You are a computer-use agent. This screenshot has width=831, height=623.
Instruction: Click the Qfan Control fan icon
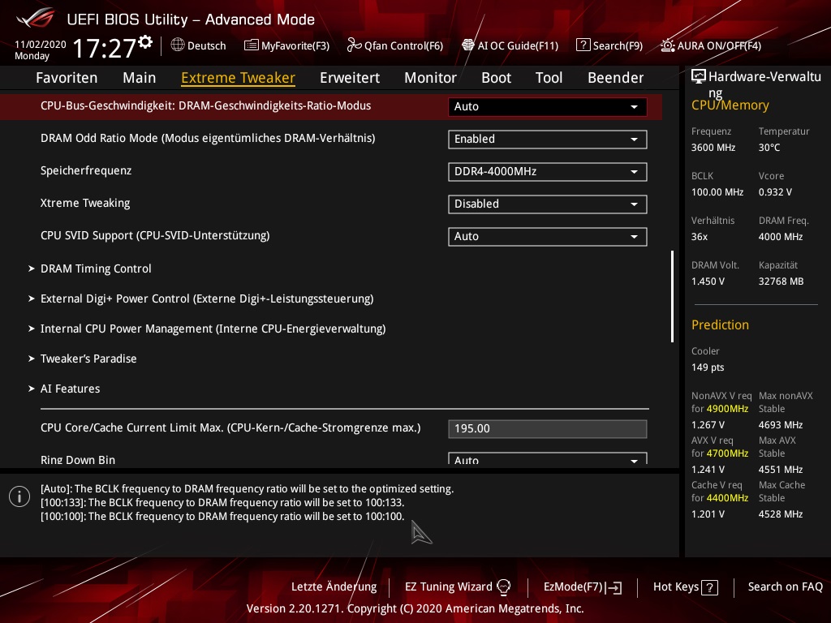pyautogui.click(x=354, y=45)
